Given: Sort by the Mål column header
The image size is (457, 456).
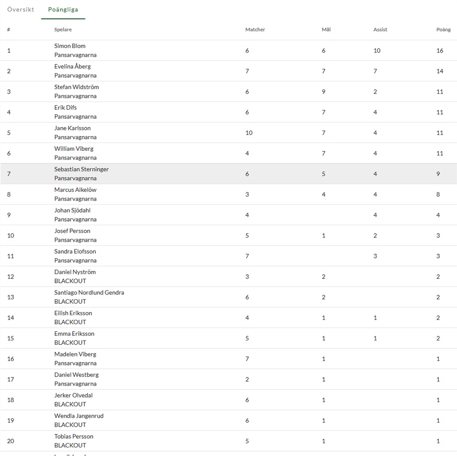Looking at the screenshot, I should (326, 30).
